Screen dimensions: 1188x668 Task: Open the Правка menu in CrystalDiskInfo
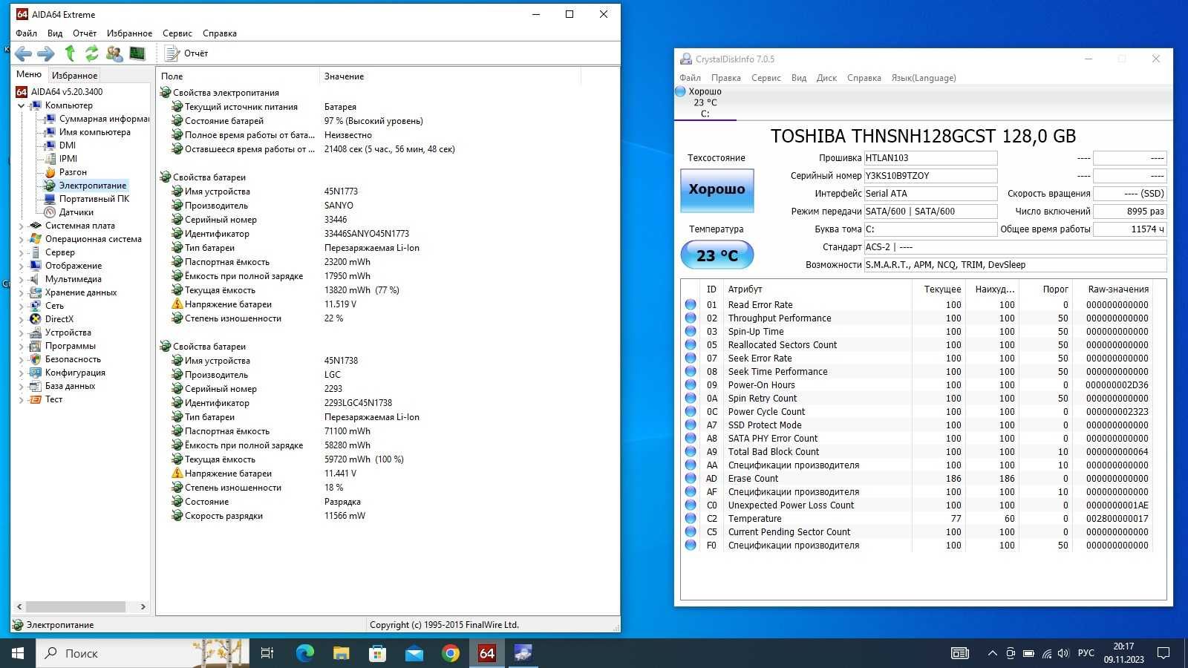pyautogui.click(x=725, y=78)
